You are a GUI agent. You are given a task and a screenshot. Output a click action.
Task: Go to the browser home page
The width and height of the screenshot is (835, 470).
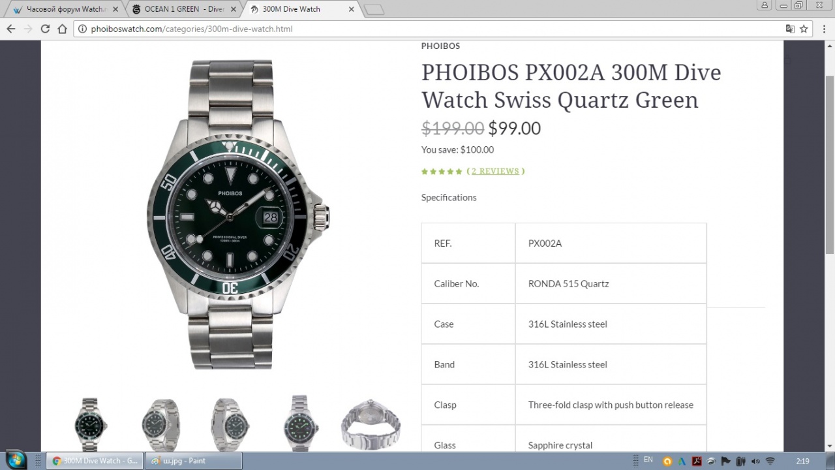(62, 29)
